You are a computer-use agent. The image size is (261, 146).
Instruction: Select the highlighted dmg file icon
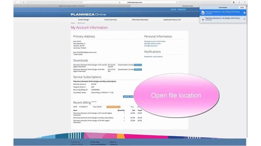[203, 13]
